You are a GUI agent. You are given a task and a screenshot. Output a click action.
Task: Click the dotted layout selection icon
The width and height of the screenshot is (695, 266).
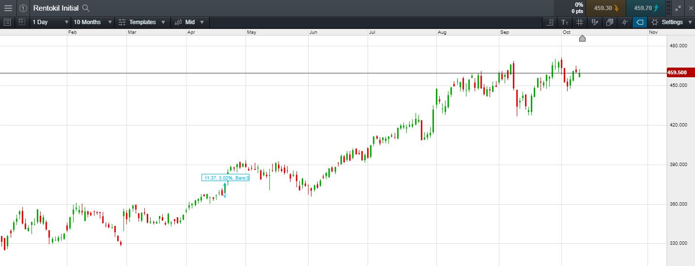(22, 22)
